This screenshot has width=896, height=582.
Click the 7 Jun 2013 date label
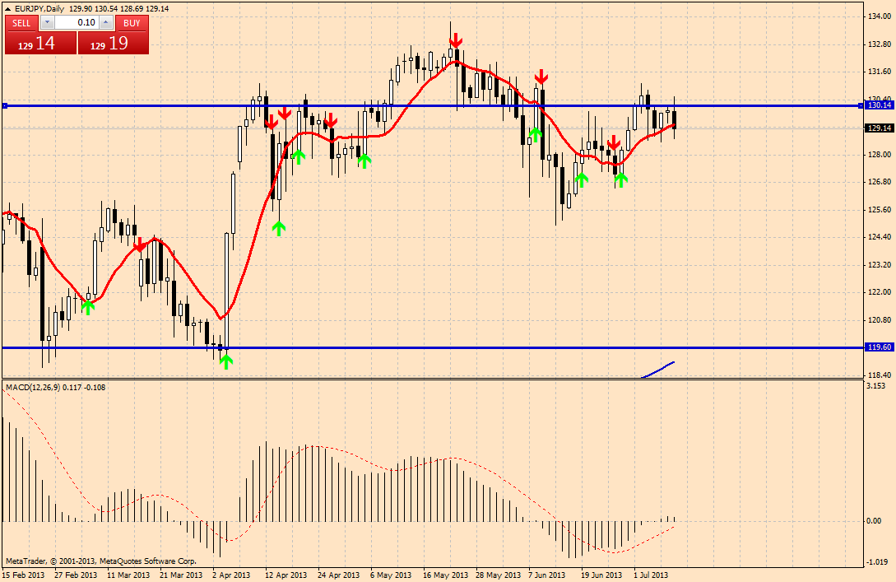547,575
